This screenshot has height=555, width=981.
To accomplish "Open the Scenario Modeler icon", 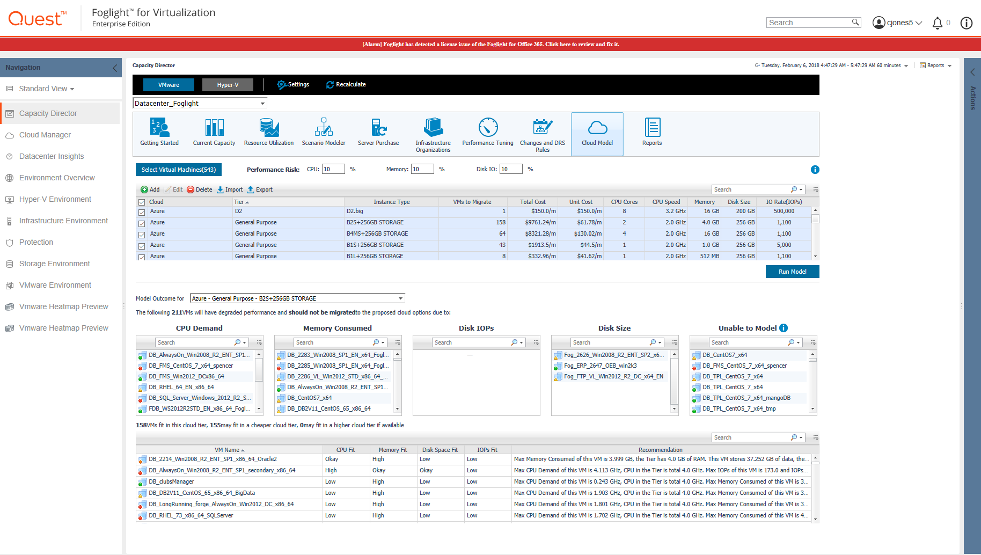I will coord(324,128).
